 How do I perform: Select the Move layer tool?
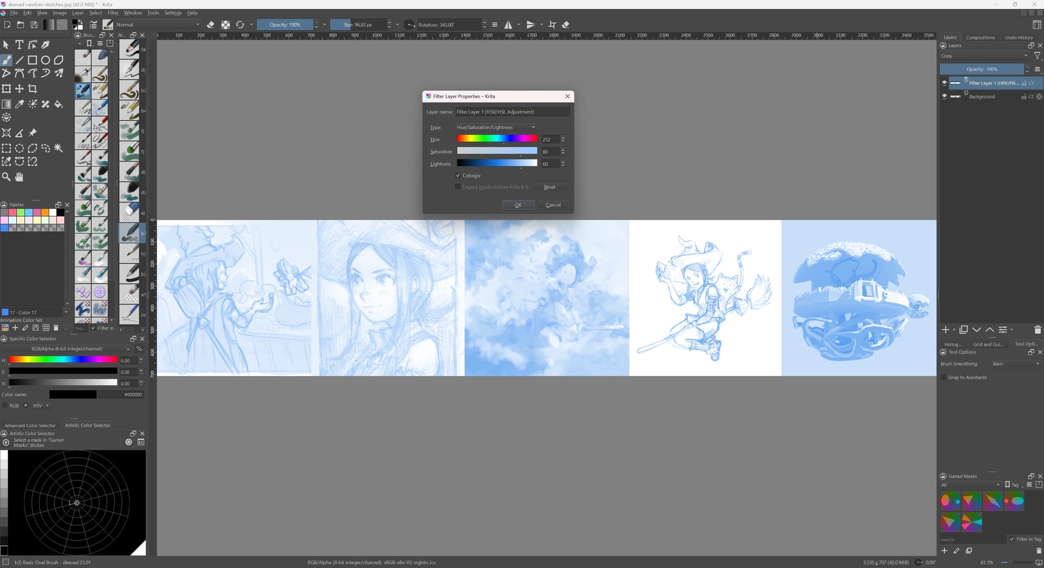(x=19, y=89)
